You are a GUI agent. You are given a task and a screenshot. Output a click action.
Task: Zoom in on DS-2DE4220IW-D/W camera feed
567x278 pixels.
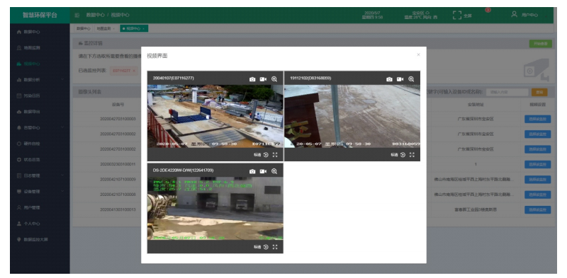click(x=274, y=171)
